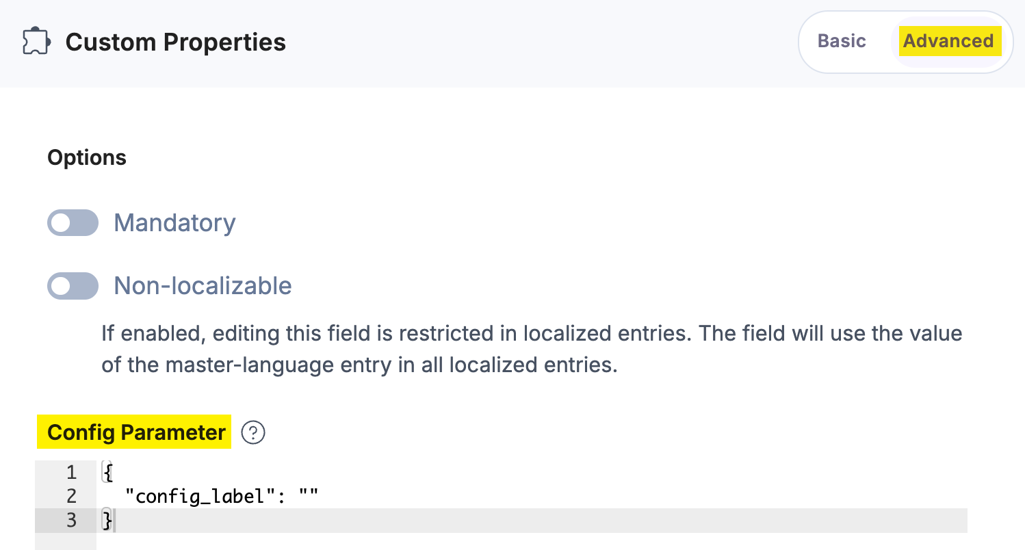
Task: Click line number 1 in the editor
Action: click(70, 472)
